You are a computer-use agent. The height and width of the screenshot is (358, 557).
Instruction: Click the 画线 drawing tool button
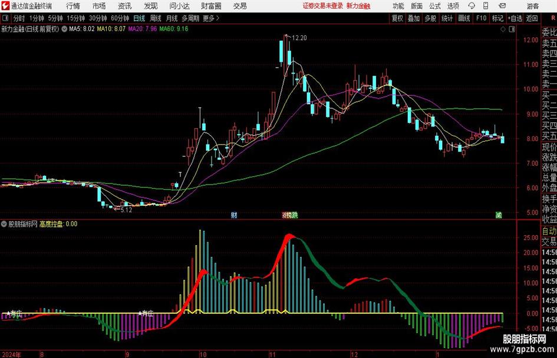point(464,18)
